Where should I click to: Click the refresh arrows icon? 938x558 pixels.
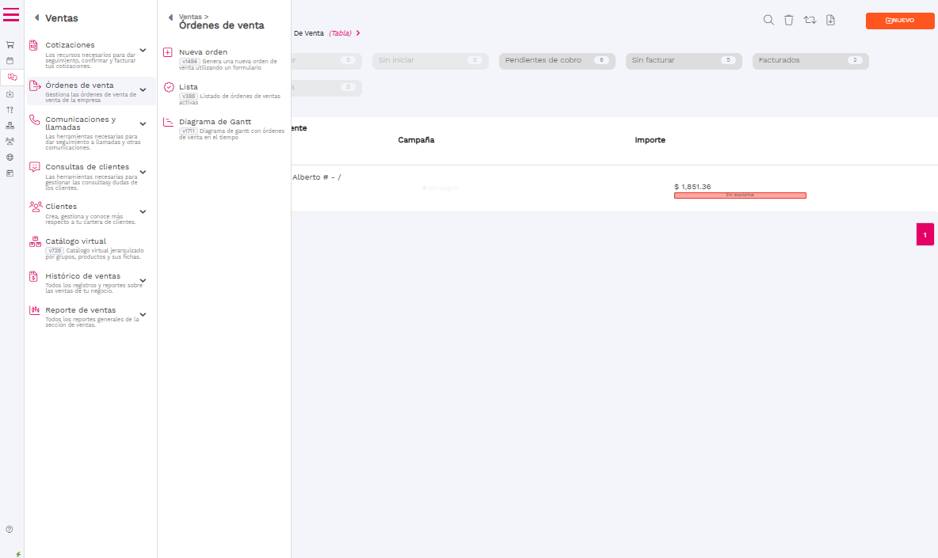click(810, 20)
